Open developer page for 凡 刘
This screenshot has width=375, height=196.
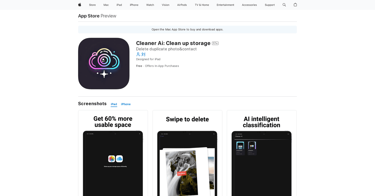(141, 54)
